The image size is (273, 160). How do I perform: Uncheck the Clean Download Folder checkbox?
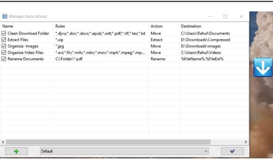[x=4, y=33]
